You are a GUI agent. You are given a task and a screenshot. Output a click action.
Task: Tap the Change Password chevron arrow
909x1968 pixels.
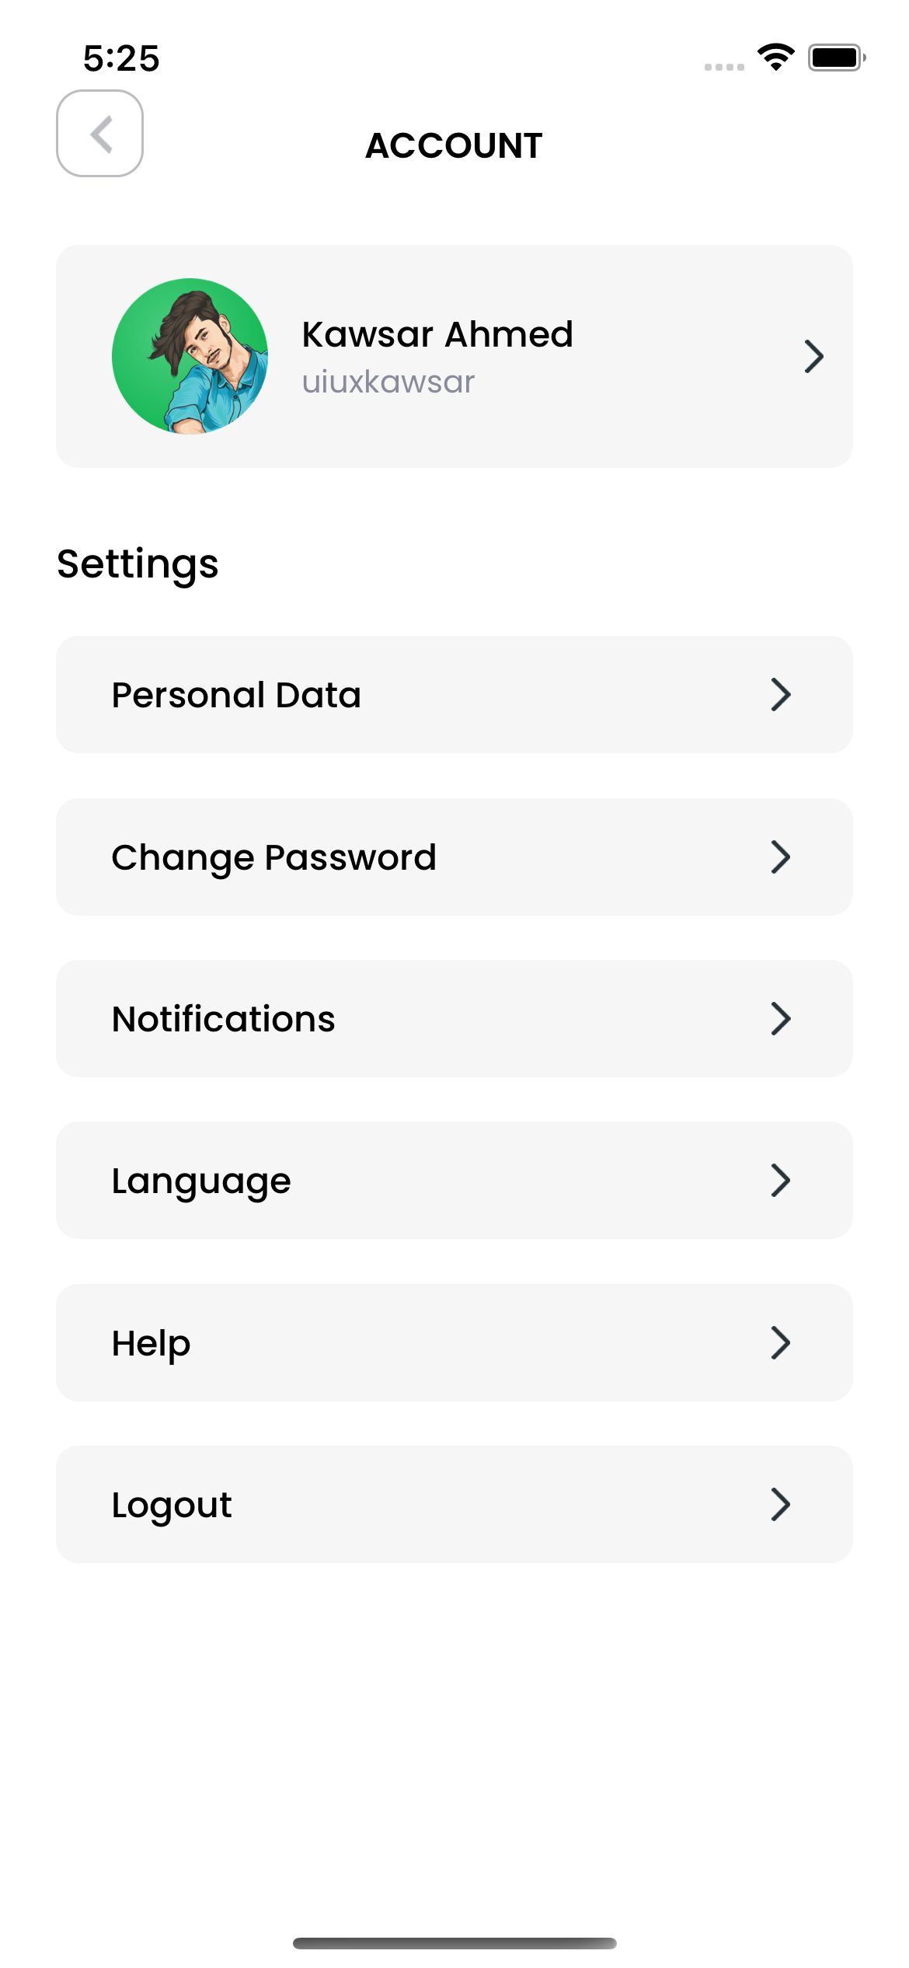780,857
